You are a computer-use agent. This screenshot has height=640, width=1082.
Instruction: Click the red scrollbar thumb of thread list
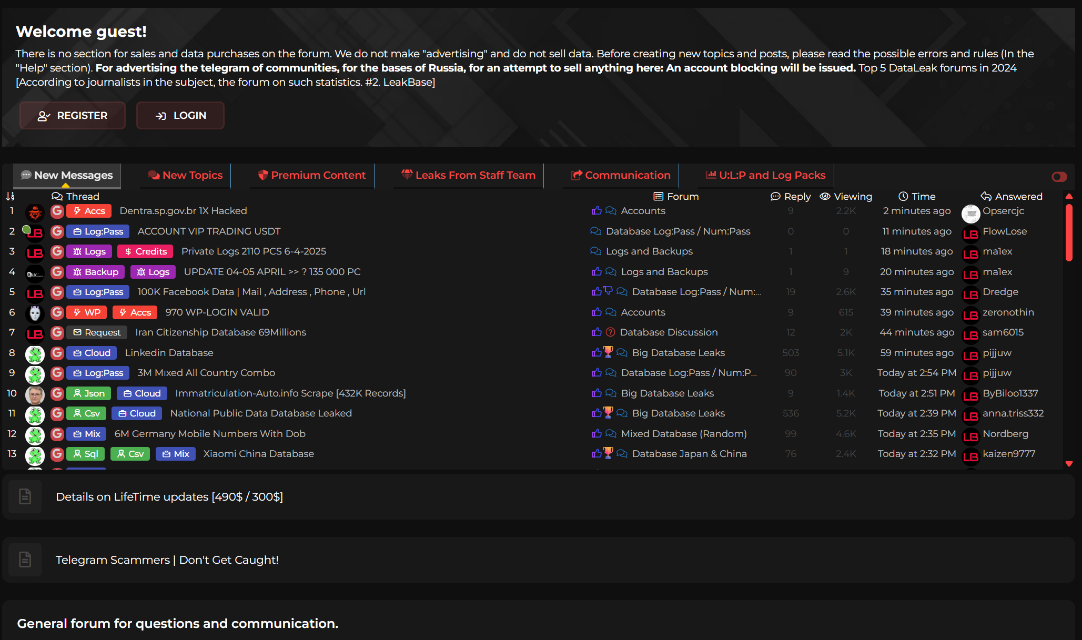pyautogui.click(x=1069, y=231)
